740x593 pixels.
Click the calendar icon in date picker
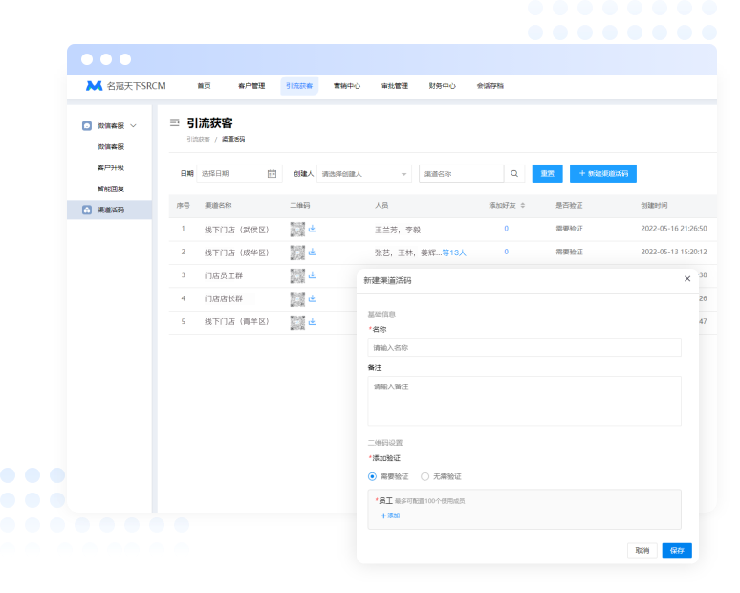272,174
